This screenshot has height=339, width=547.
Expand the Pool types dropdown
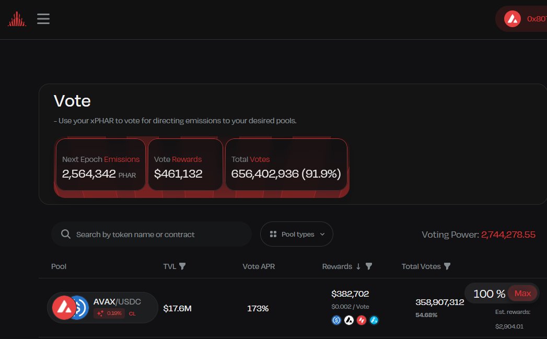(x=297, y=234)
